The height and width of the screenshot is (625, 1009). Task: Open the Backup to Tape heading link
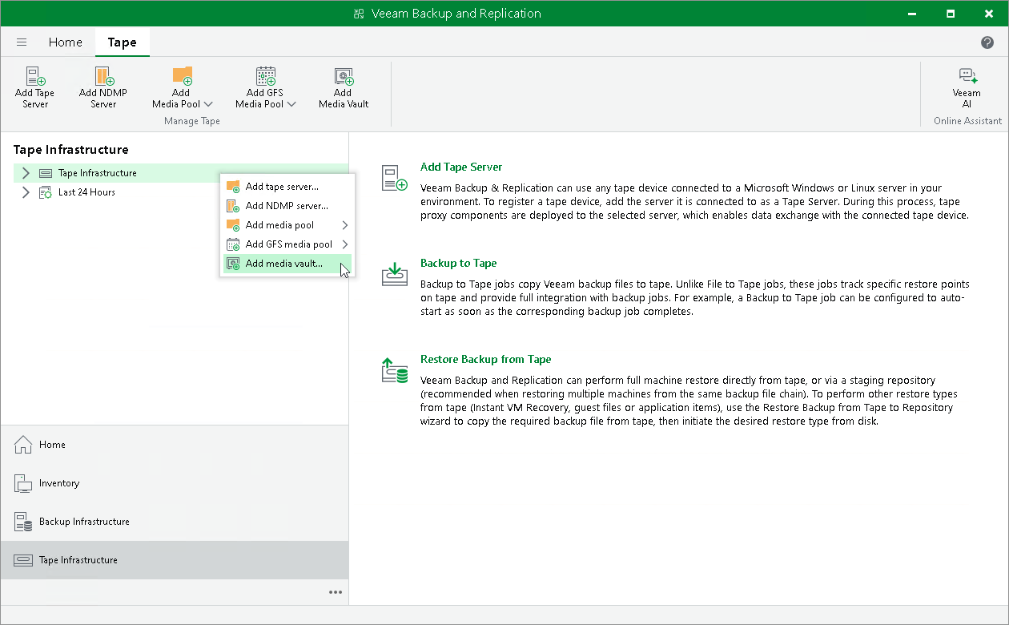coord(459,264)
